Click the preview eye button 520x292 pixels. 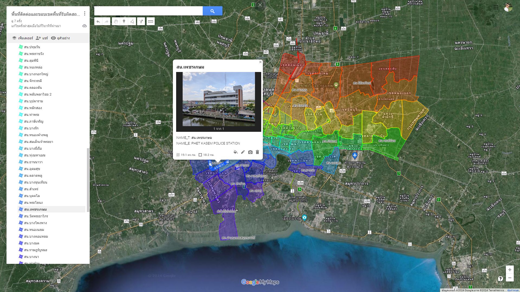60,38
